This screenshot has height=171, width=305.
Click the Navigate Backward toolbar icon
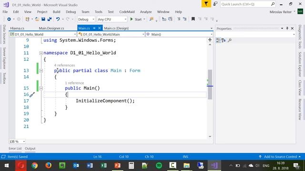point(9,19)
